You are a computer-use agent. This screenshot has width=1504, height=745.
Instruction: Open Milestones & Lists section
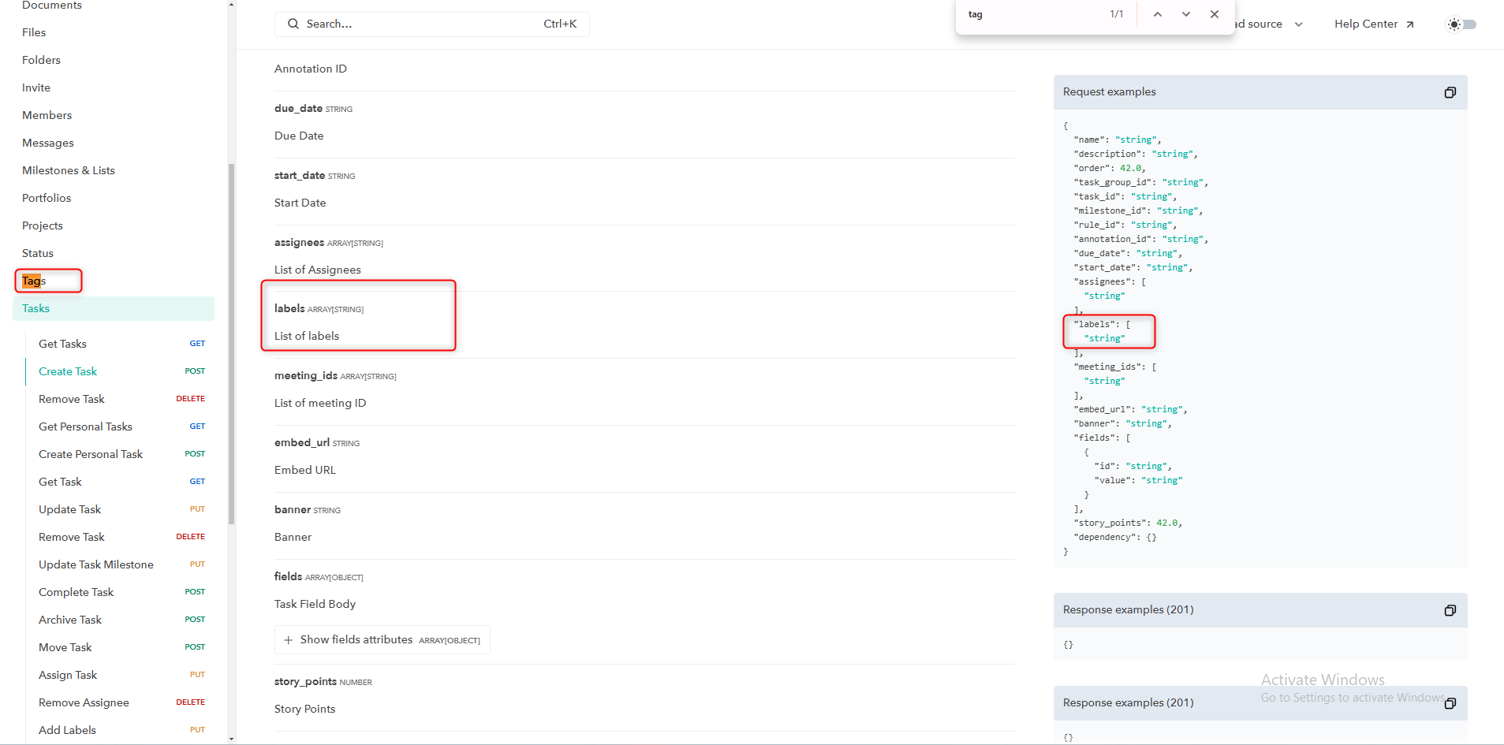pos(69,170)
